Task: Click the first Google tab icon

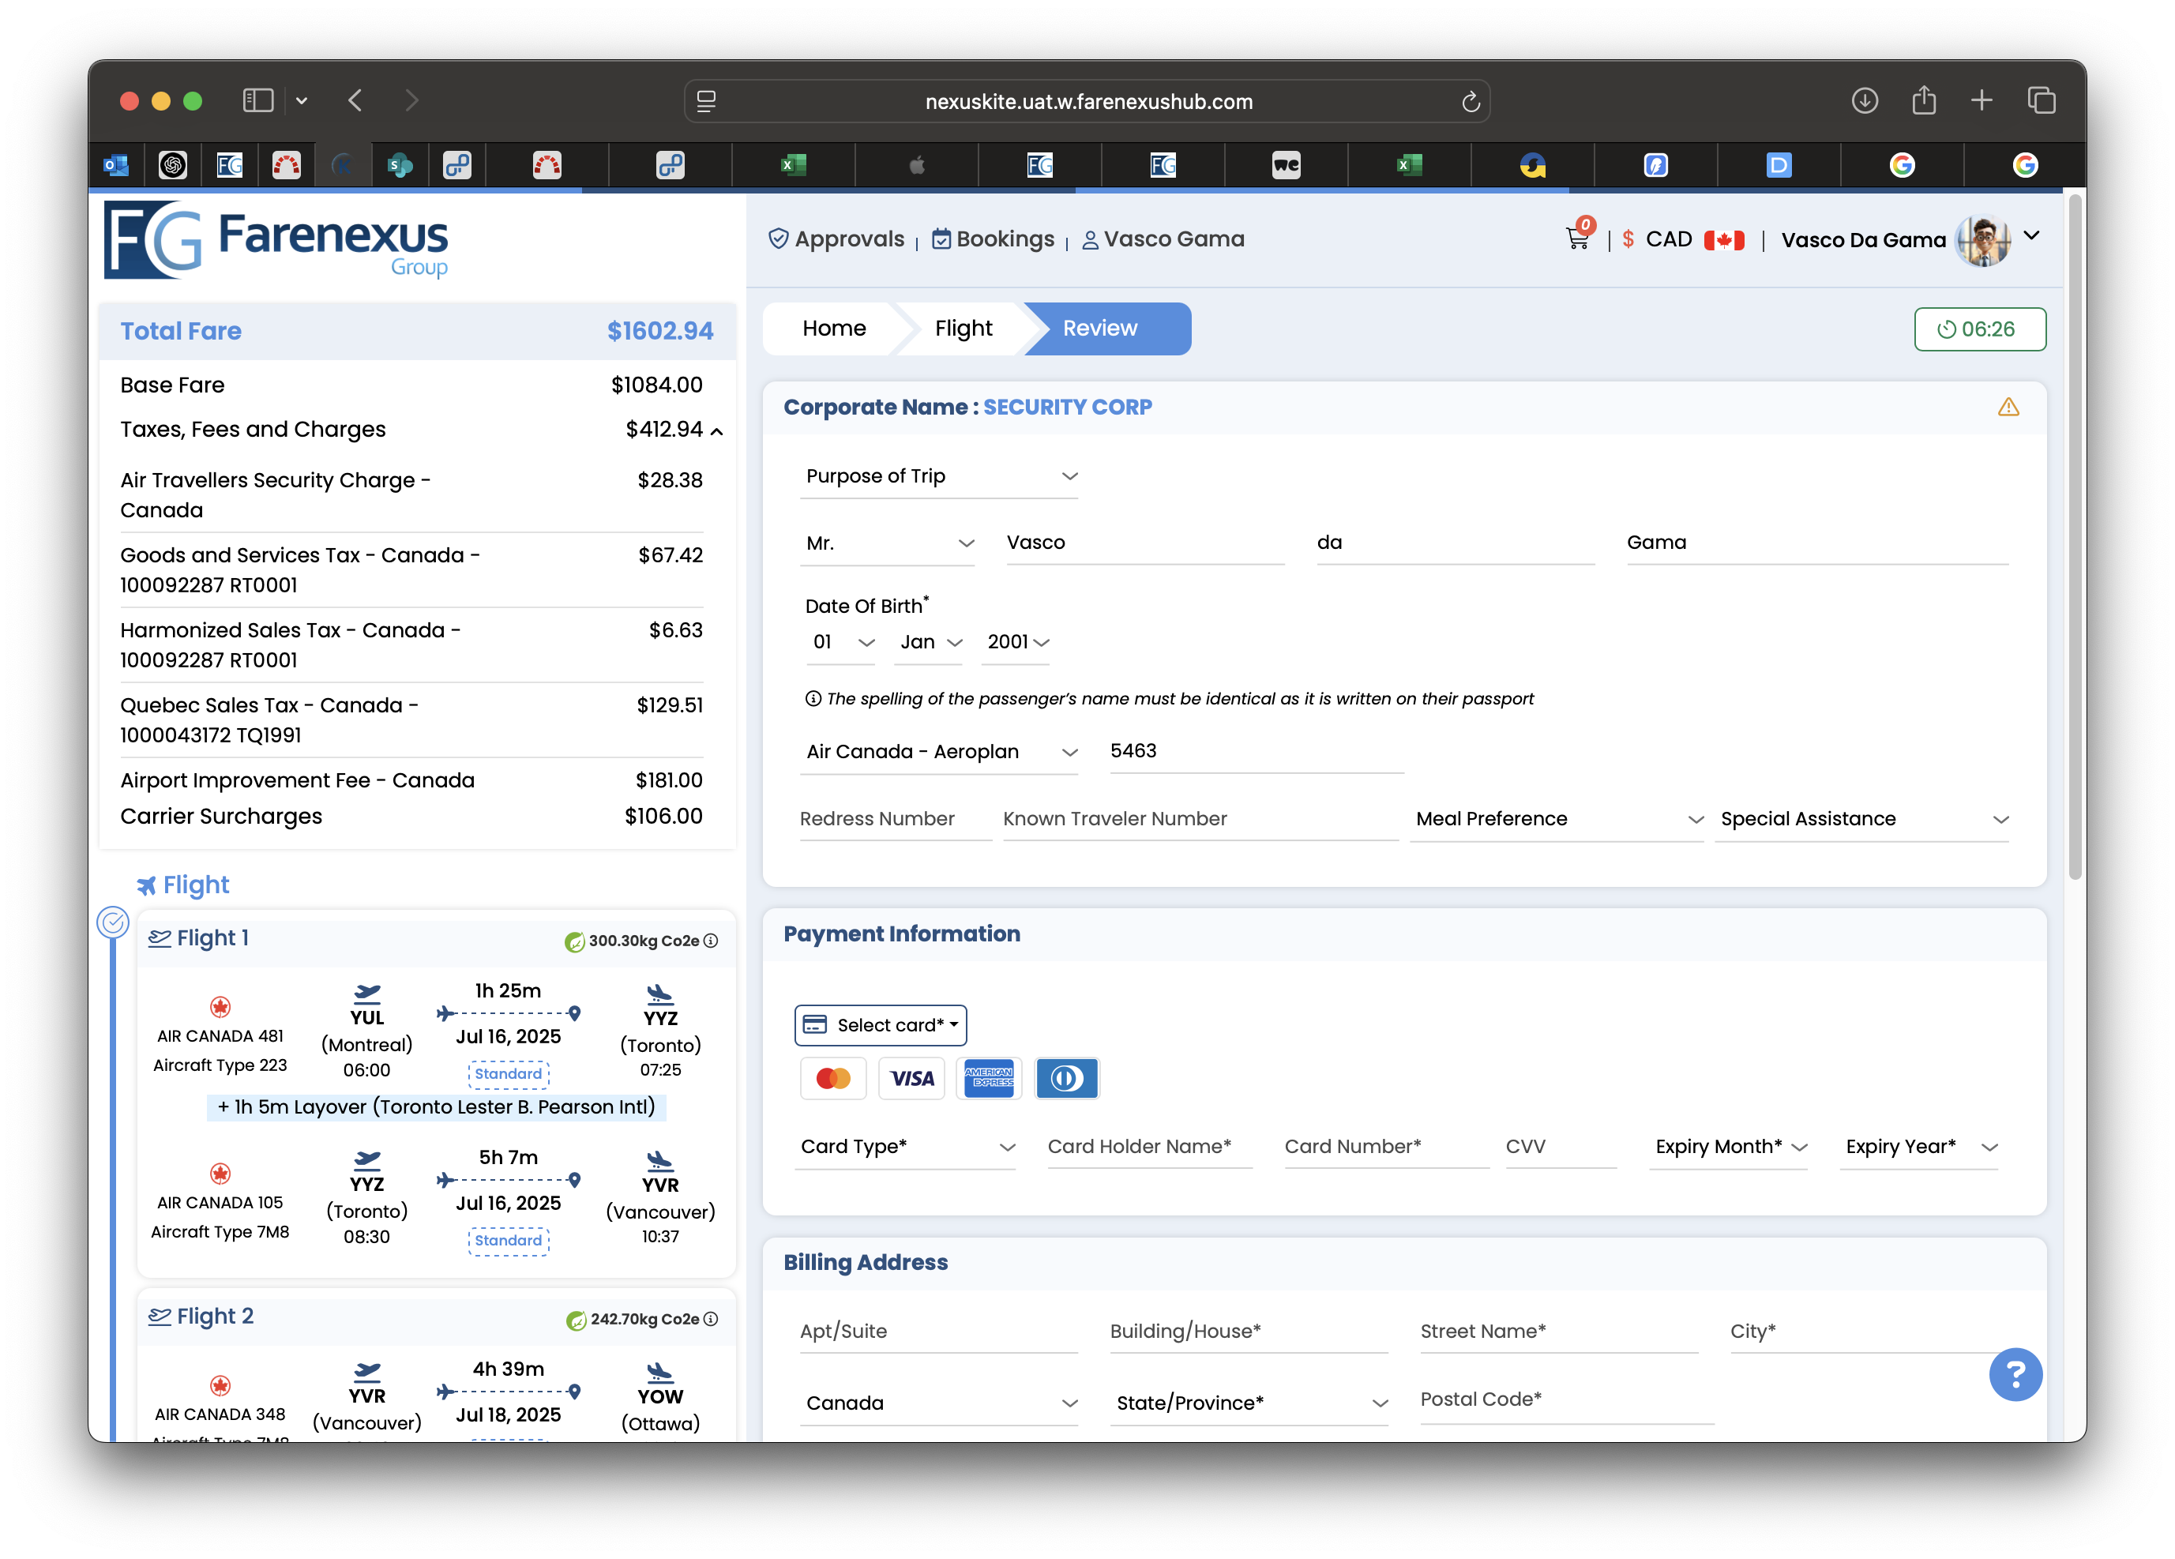Action: (x=1902, y=165)
